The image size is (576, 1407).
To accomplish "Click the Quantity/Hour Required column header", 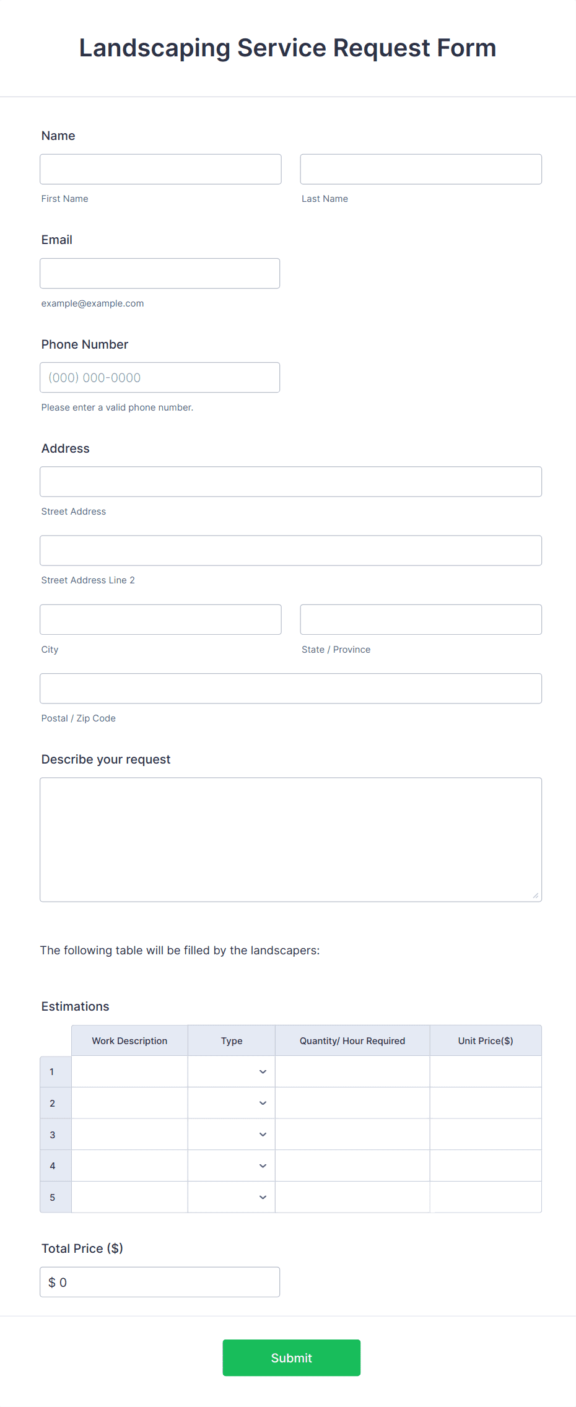I will pyautogui.click(x=352, y=1040).
